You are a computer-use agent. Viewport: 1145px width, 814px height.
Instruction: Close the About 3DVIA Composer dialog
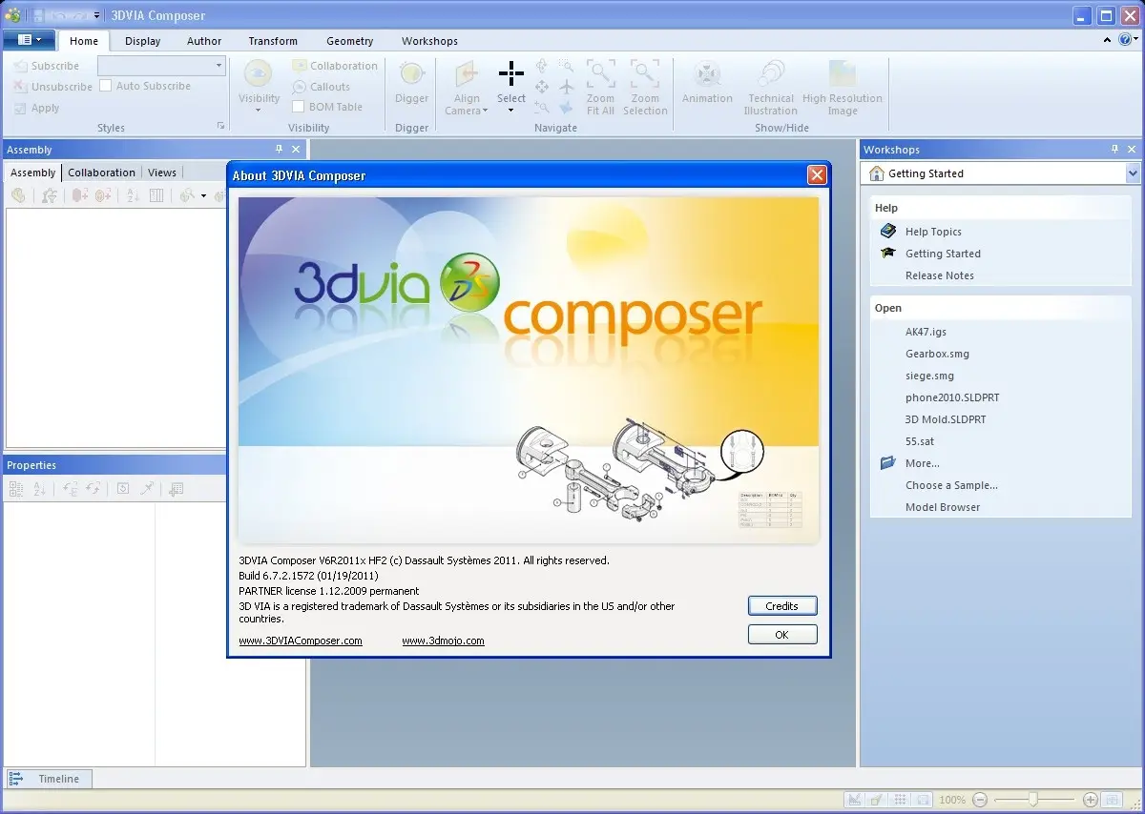tap(817, 175)
